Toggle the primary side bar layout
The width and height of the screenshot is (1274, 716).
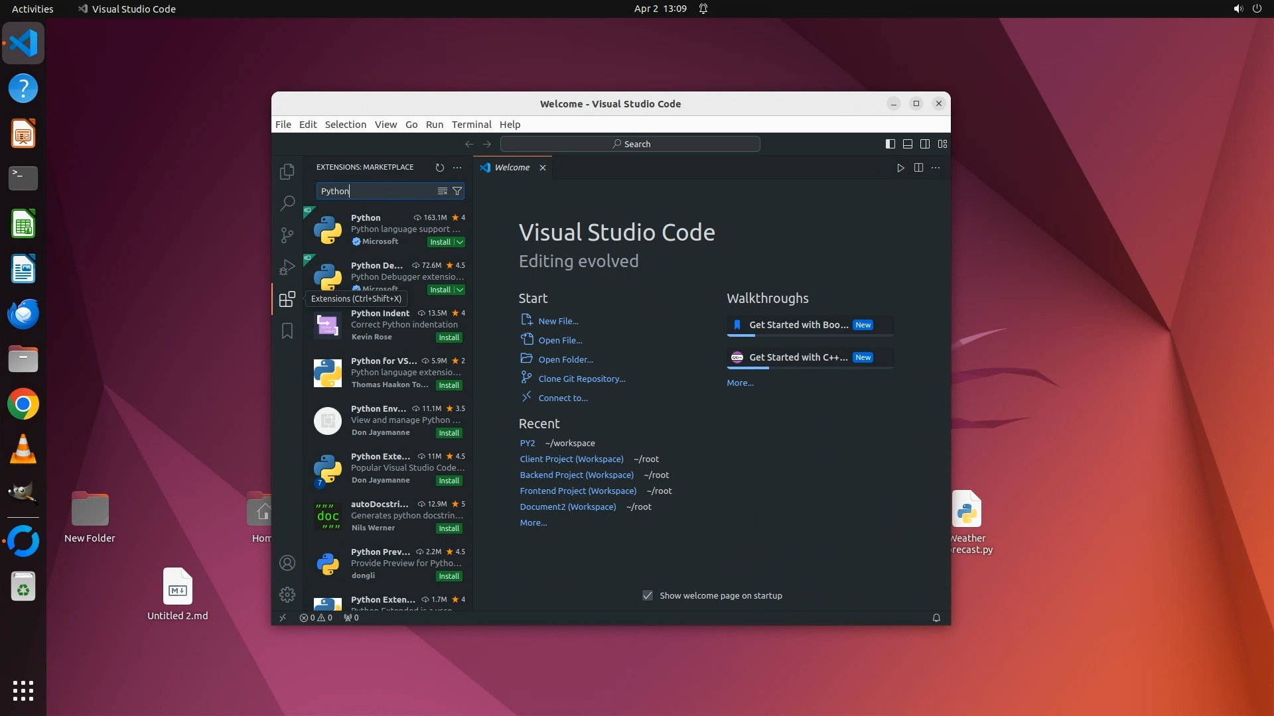click(890, 144)
